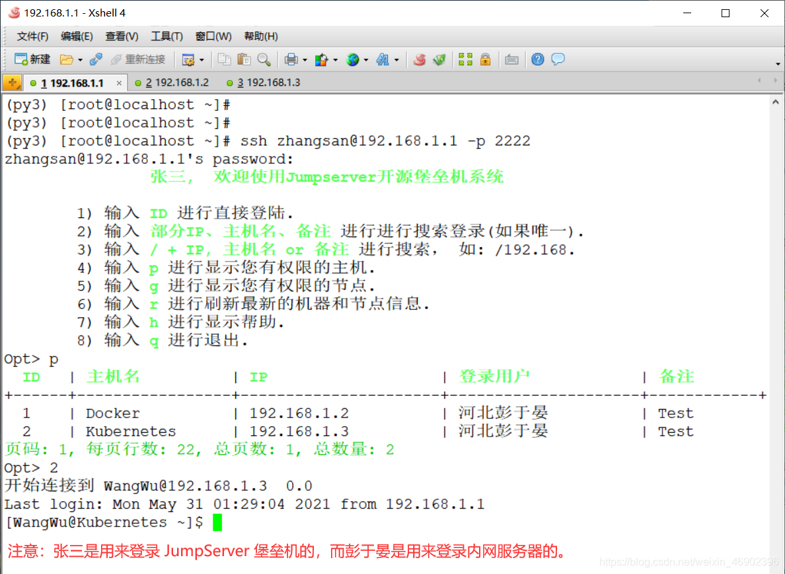This screenshot has width=785, height=574.
Task: Click the tab scroll right arrow
Action: pos(775,80)
